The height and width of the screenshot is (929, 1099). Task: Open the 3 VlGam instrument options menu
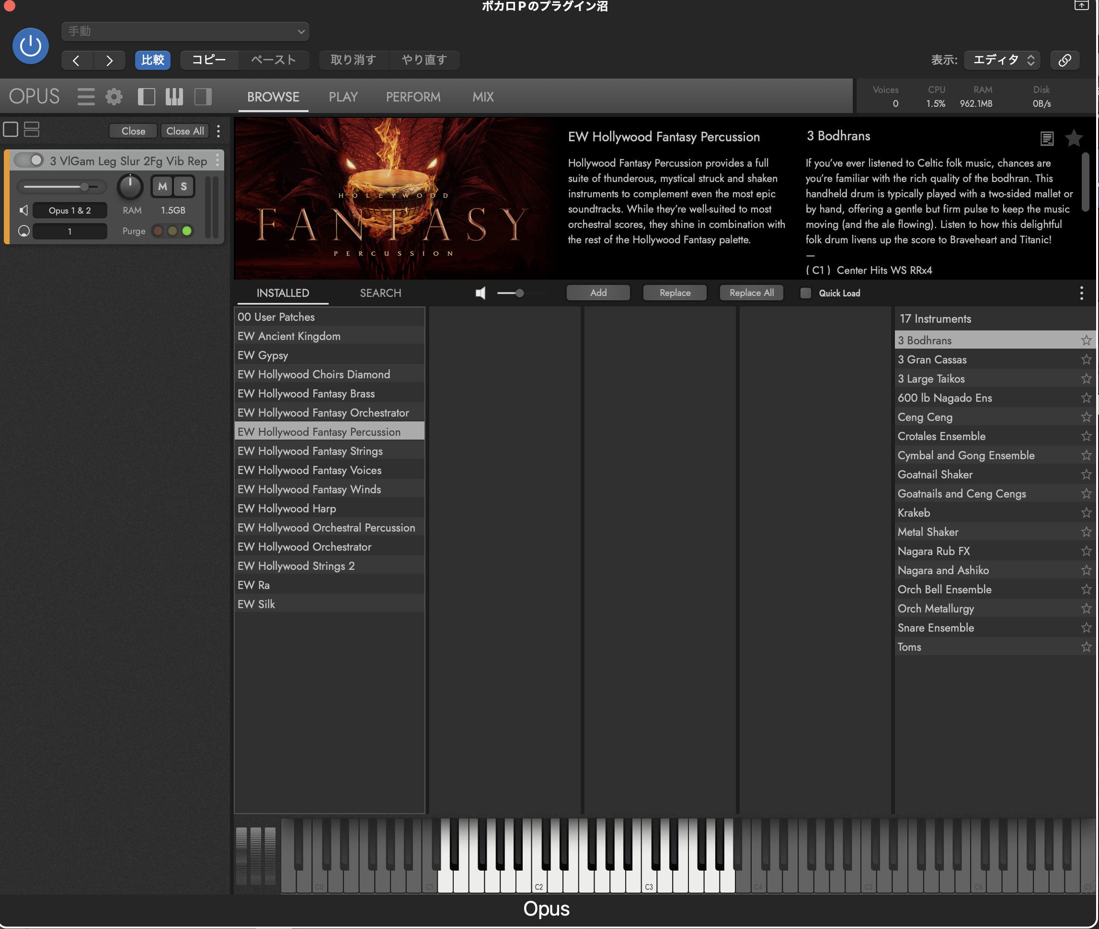218,160
